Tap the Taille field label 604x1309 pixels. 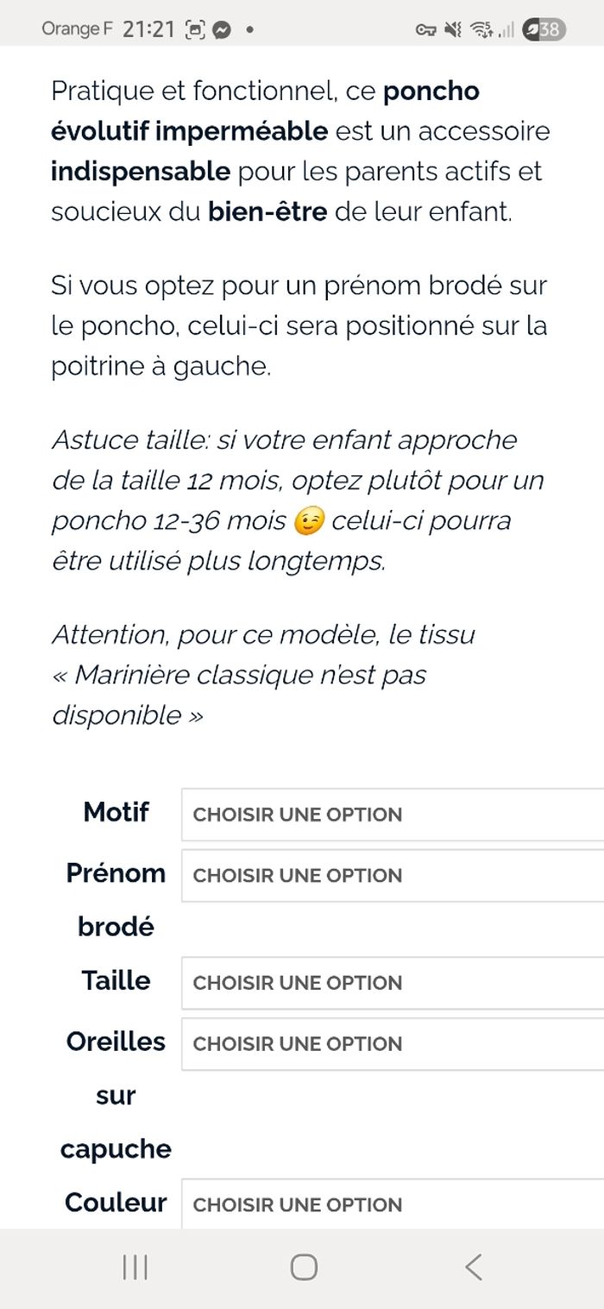click(x=116, y=980)
